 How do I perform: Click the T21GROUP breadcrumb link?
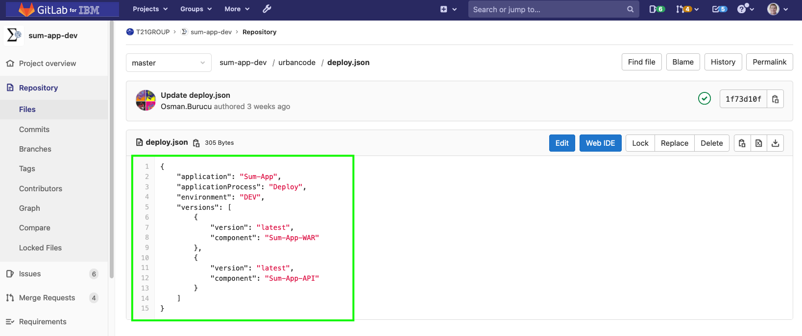153,32
